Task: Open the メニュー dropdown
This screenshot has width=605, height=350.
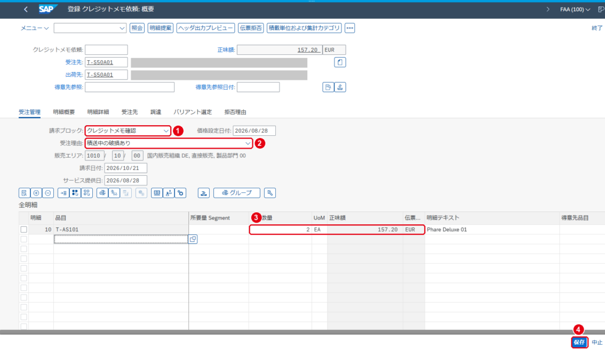Action: [x=35, y=28]
